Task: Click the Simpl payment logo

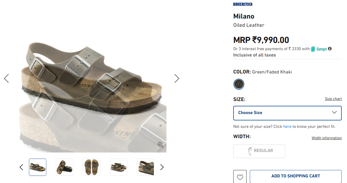Action: click(x=319, y=49)
